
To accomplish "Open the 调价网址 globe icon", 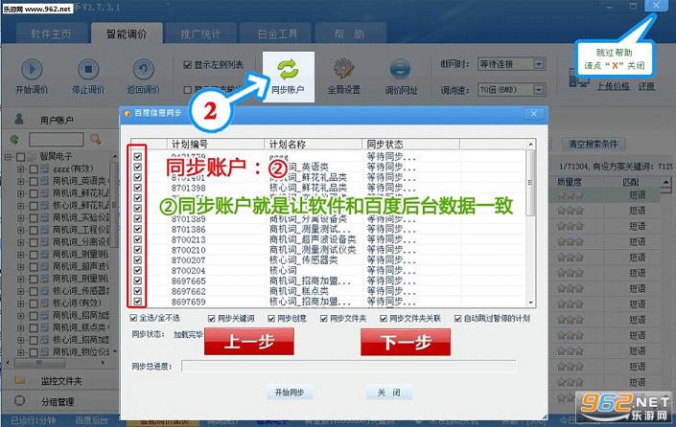I will pos(400,69).
